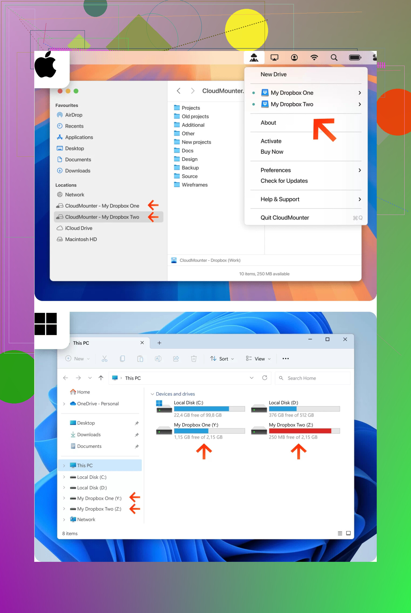The image size is (411, 613).
Task: Select the Old projects folder
Action: pyautogui.click(x=195, y=116)
